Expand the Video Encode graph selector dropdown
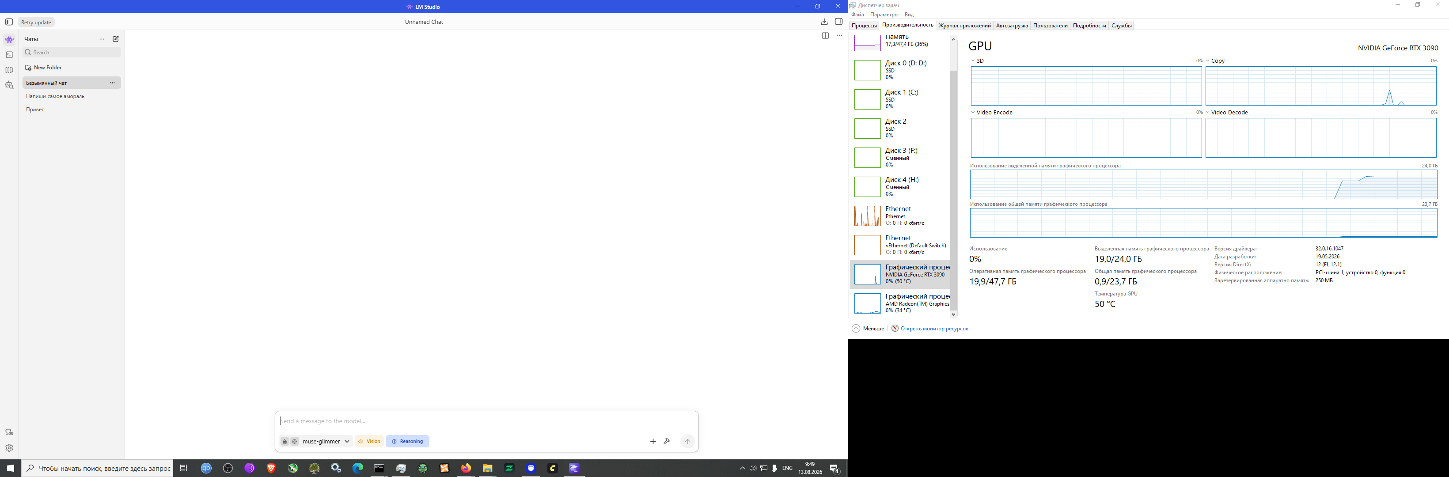The width and height of the screenshot is (1449, 477). (x=974, y=113)
